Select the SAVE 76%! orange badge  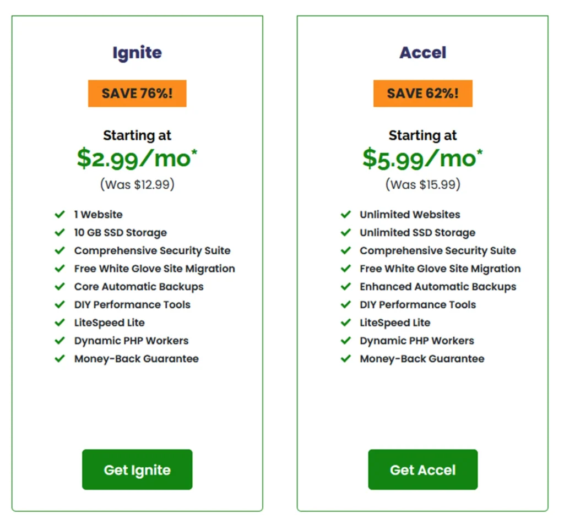(137, 94)
